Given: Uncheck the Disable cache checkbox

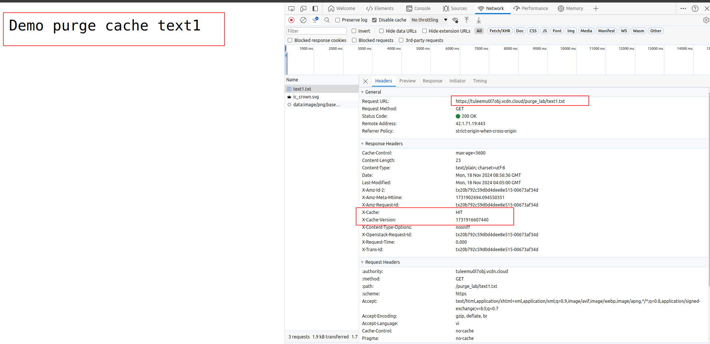Looking at the screenshot, I should point(374,20).
